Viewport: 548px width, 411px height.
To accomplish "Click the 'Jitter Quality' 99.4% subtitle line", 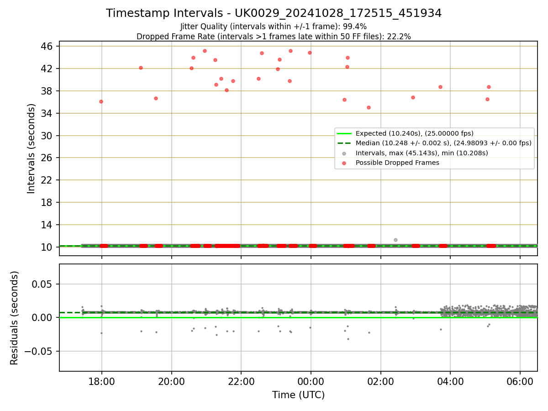I will coord(274,26).
